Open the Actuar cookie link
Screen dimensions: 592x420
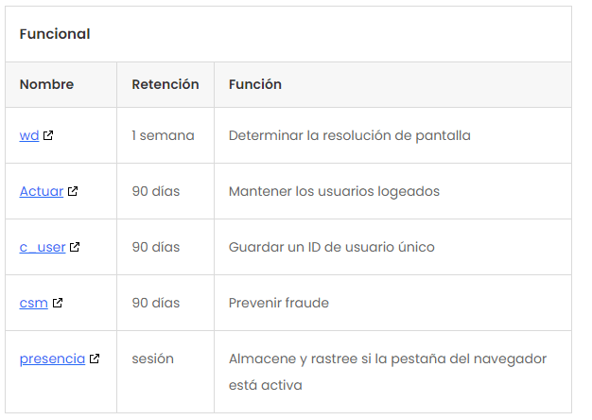point(42,191)
